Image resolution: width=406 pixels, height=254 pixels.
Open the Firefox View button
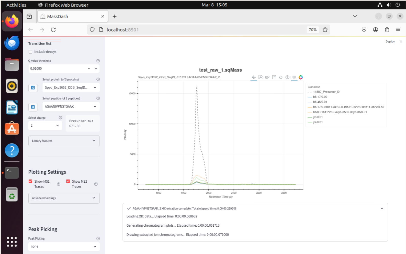(x=29, y=16)
